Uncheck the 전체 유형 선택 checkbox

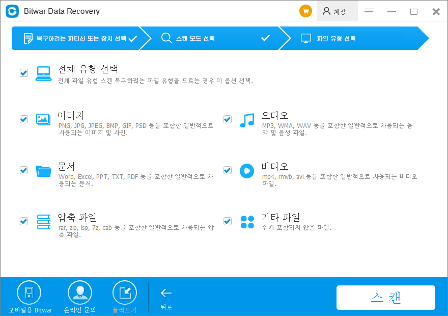pyautogui.click(x=23, y=72)
